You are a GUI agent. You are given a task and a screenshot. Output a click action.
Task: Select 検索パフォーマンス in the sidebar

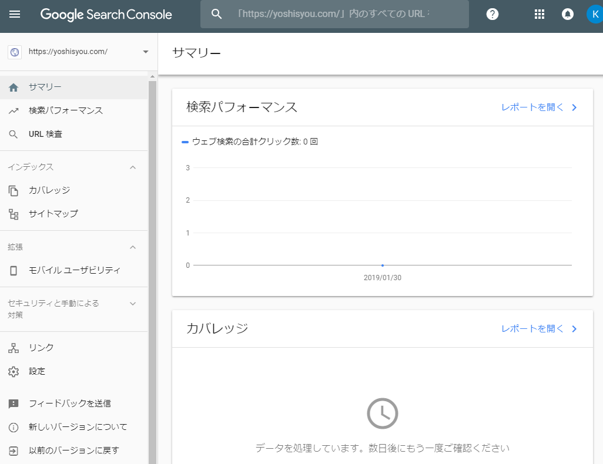66,110
